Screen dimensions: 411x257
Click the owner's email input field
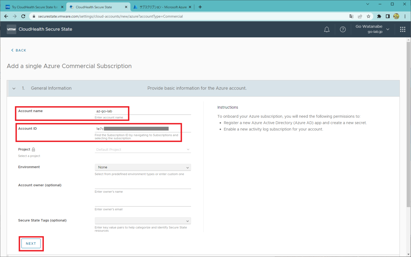[x=143, y=203]
